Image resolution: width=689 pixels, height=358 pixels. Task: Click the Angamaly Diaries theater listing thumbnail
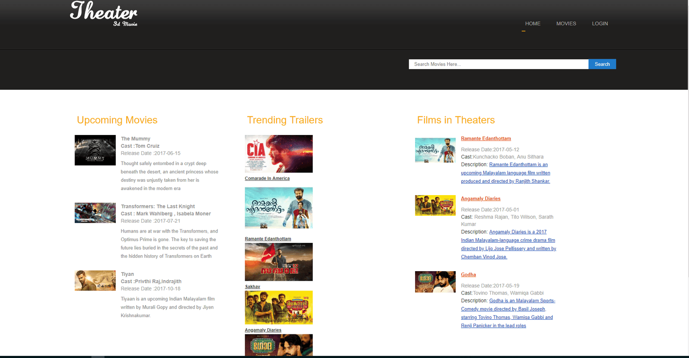[x=435, y=205]
